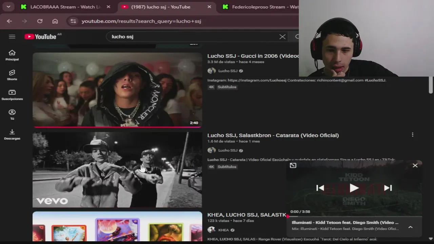The height and width of the screenshot is (244, 434).
Task: Click Subtítulos badge under Catarata video
Action: 227,167
